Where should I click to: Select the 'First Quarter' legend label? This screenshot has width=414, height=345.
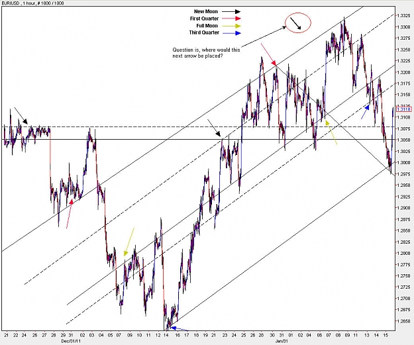point(204,19)
